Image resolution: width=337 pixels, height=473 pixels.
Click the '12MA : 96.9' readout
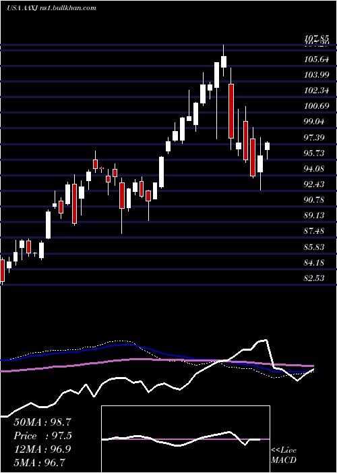coord(42,449)
